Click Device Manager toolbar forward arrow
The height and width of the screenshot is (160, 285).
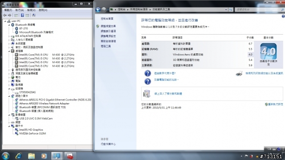pyautogui.click(x=10, y=16)
